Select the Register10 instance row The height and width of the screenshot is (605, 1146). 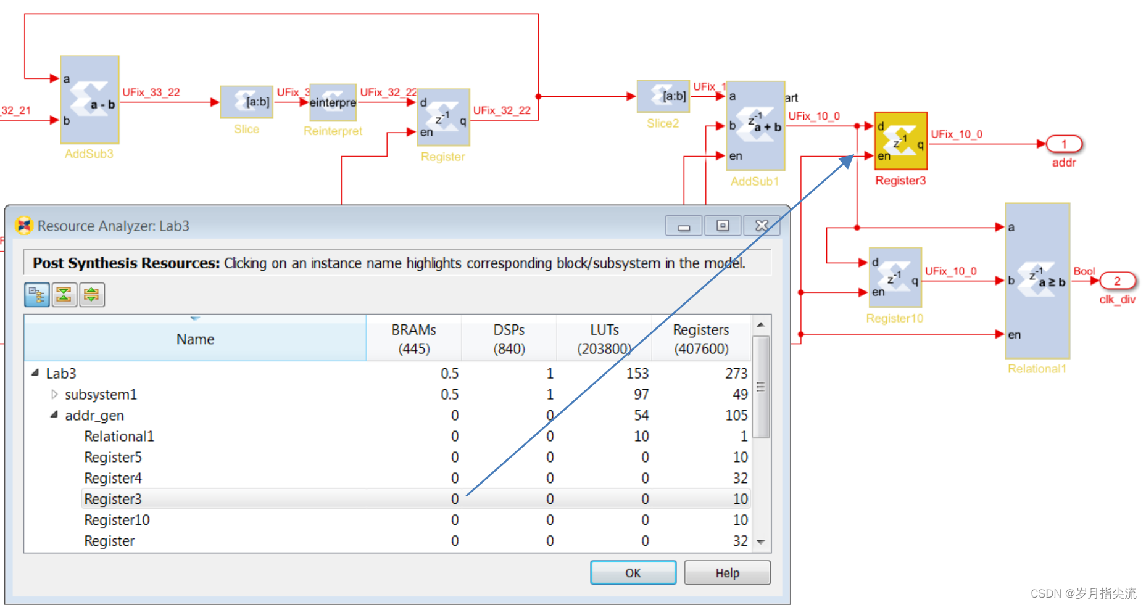point(416,520)
